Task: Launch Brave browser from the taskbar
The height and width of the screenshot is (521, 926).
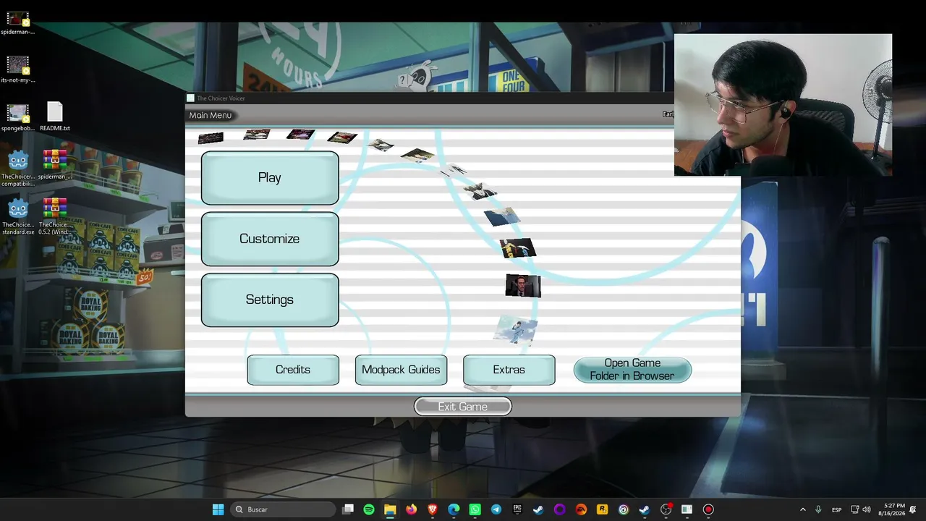Action: point(433,509)
